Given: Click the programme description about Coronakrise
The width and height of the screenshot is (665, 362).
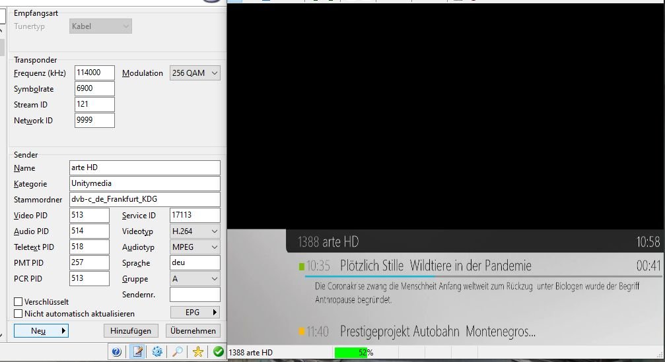Looking at the screenshot, I should pos(477,293).
